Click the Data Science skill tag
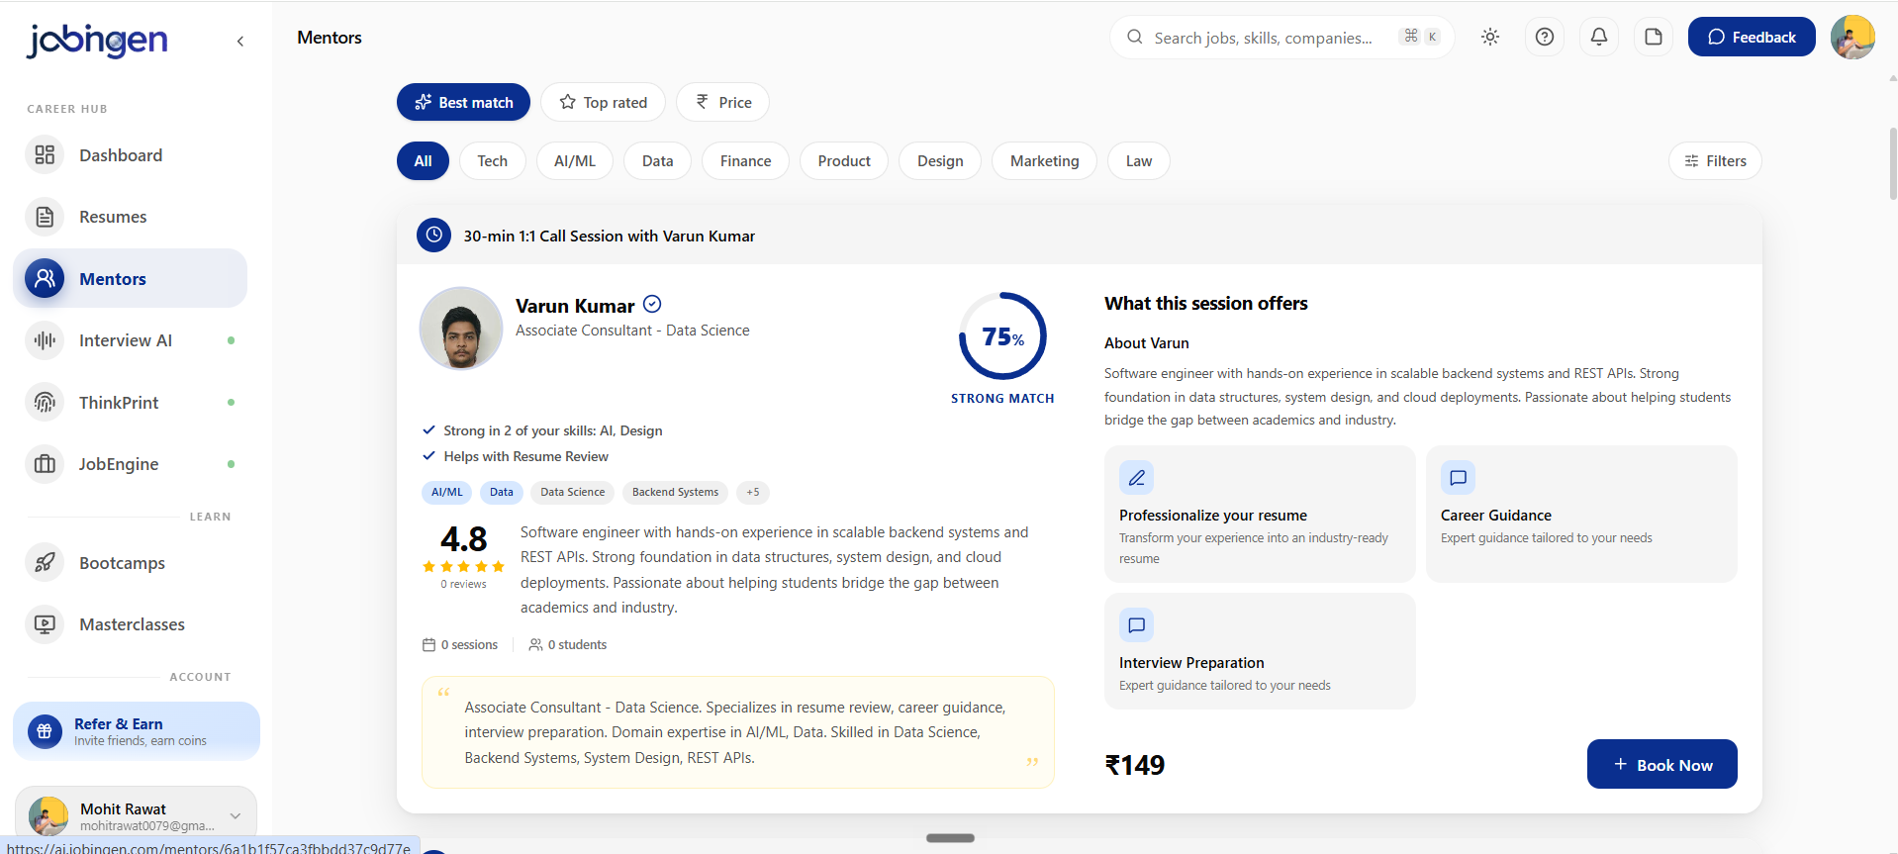The image size is (1898, 854). tap(572, 492)
